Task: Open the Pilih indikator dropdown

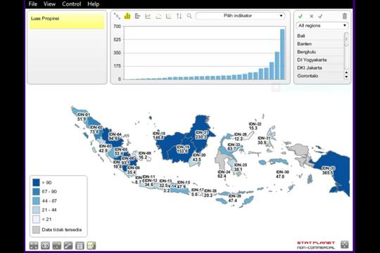Action: (241, 15)
